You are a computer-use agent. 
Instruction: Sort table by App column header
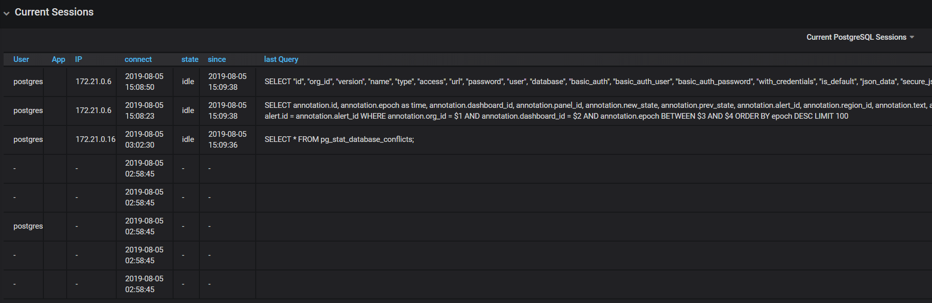click(58, 59)
